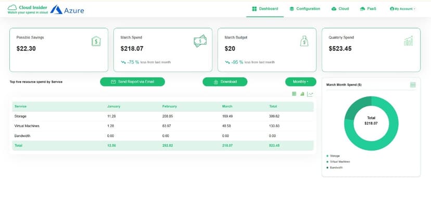
Task: Click the Quarterly Spend chart icon
Action: (409, 41)
